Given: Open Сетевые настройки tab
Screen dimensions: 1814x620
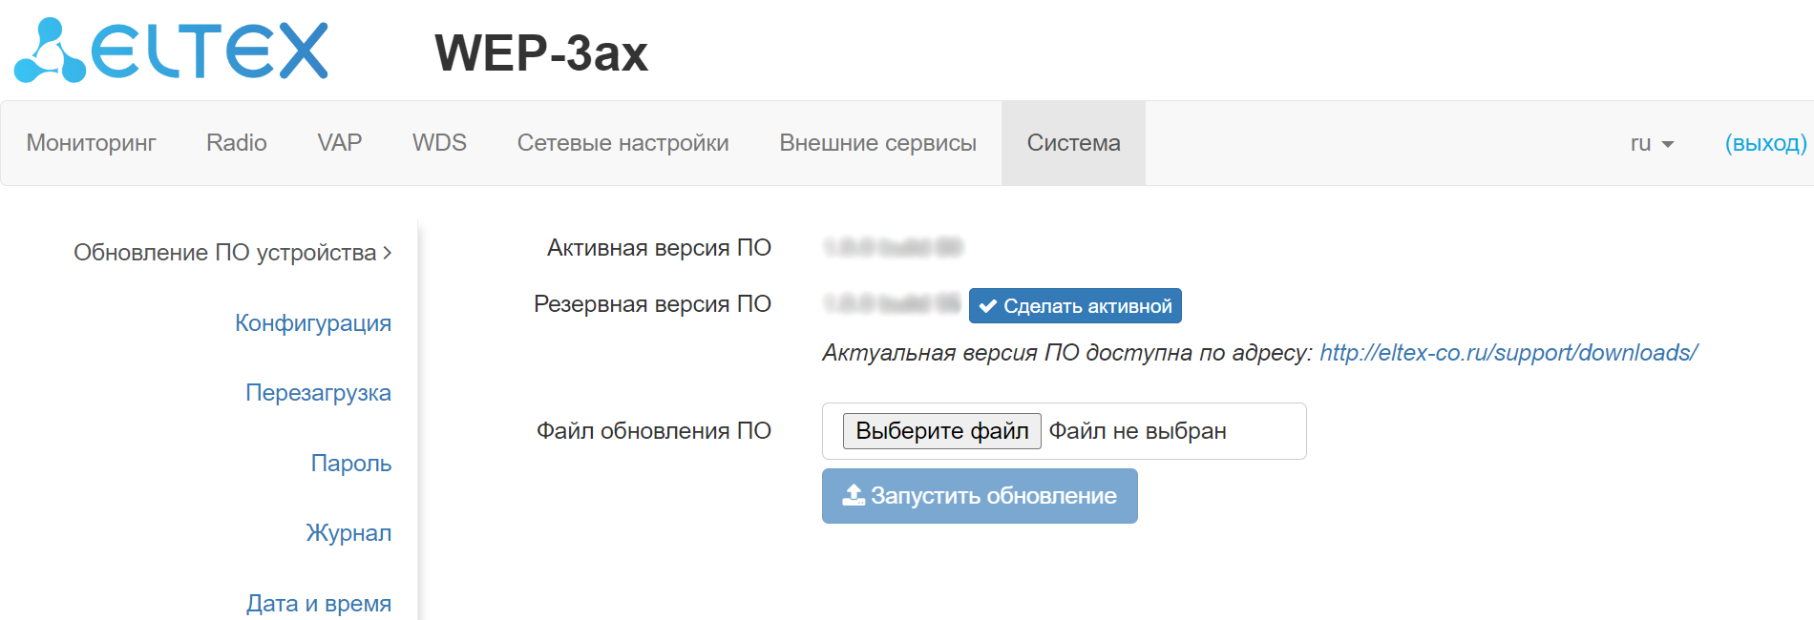Looking at the screenshot, I should [622, 143].
